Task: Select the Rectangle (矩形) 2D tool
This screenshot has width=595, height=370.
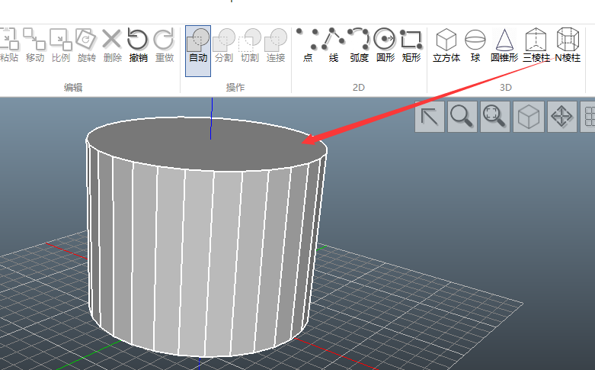Action: pos(411,45)
